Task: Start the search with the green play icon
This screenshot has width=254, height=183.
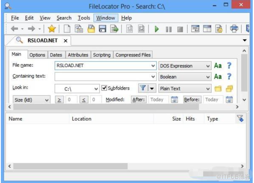Action: pyautogui.click(x=157, y=29)
